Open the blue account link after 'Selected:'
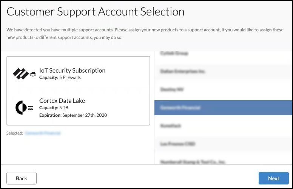Screen dimensions: 293x189 click(x=43, y=133)
